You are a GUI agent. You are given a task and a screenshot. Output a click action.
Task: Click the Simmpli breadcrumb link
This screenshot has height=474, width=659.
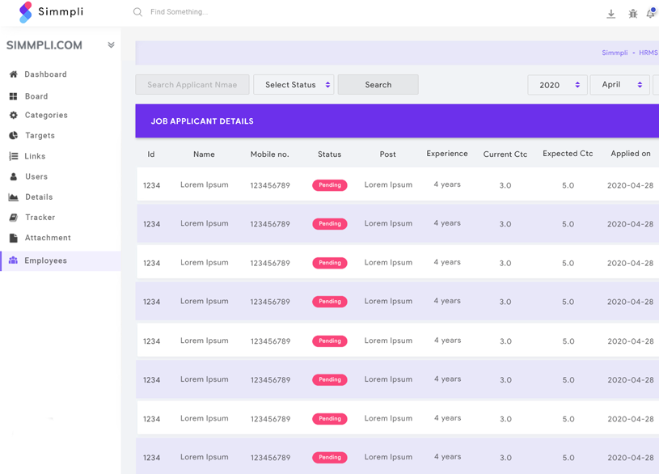click(615, 53)
